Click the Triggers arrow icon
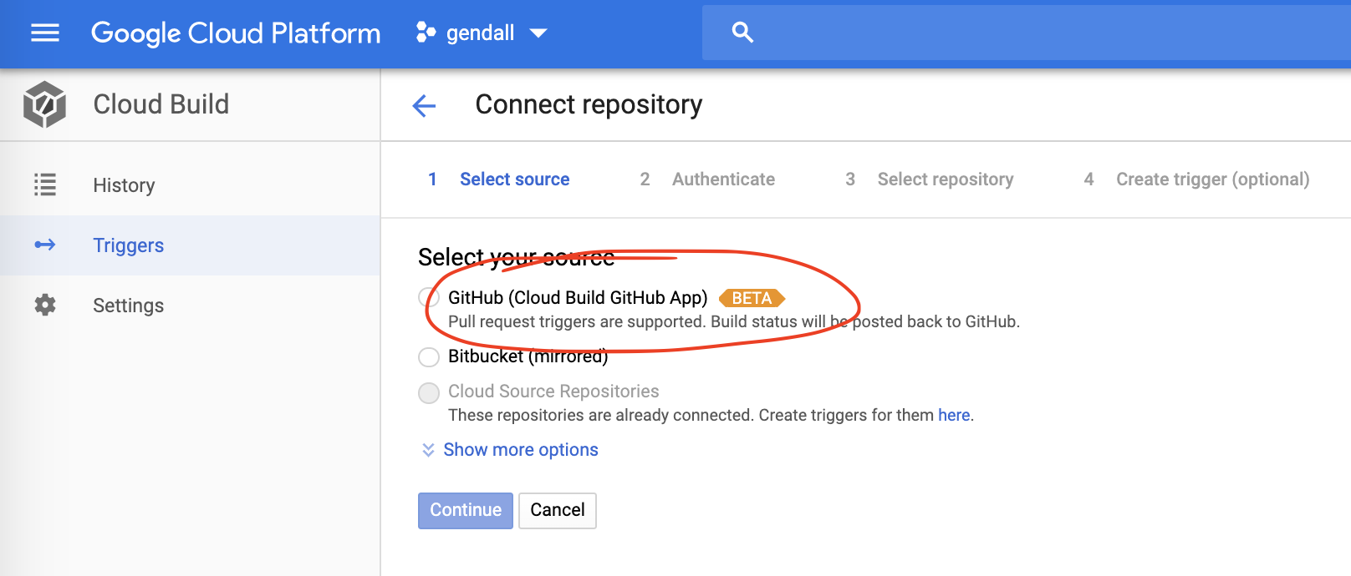The image size is (1351, 576). (x=45, y=245)
